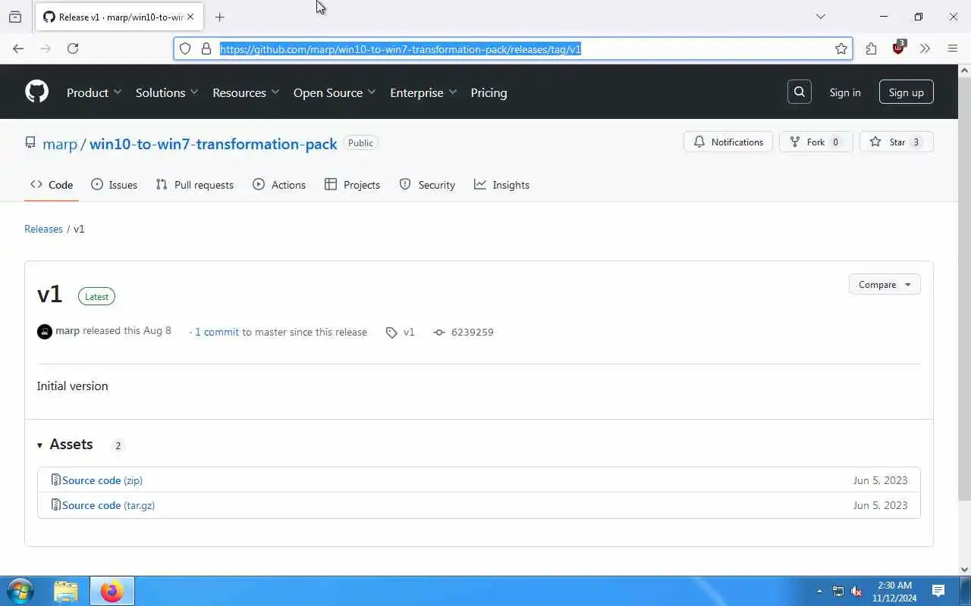Open the Security tab
Image resolution: width=971 pixels, height=606 pixels.
(x=427, y=185)
